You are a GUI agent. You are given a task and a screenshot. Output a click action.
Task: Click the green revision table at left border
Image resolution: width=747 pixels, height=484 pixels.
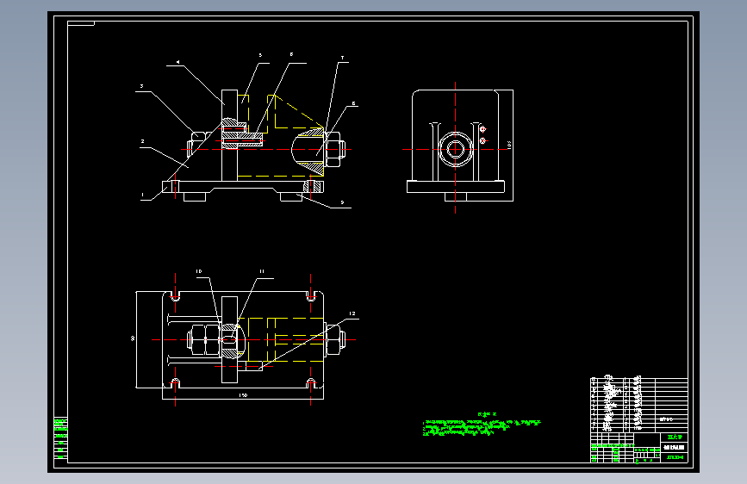pyautogui.click(x=60, y=438)
